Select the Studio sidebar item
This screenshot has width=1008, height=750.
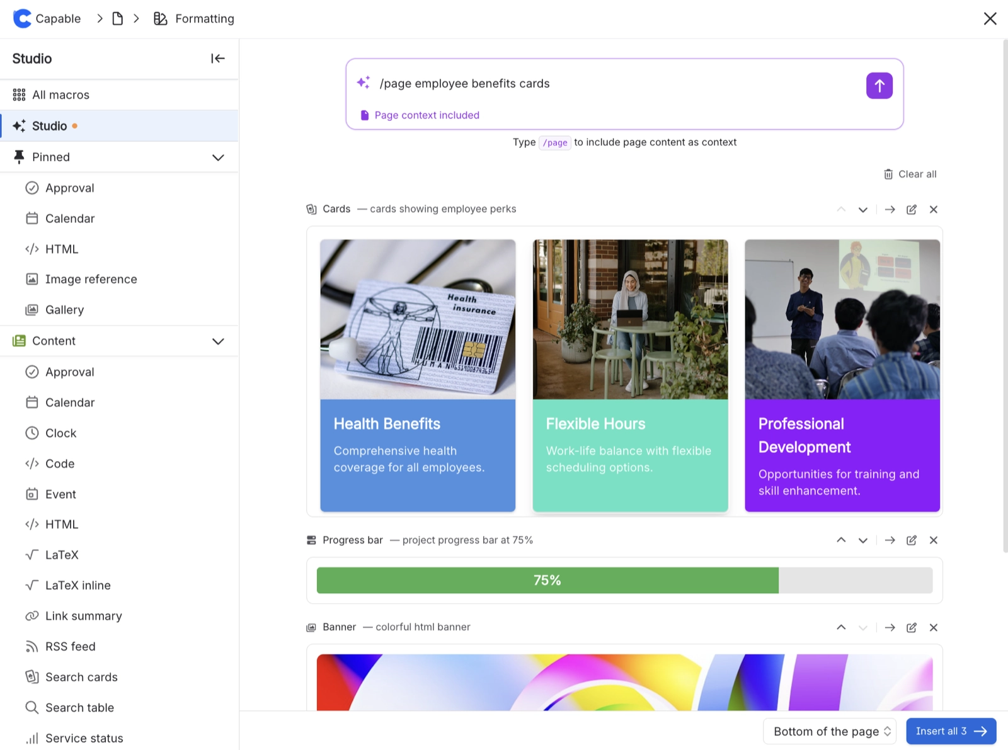(119, 126)
